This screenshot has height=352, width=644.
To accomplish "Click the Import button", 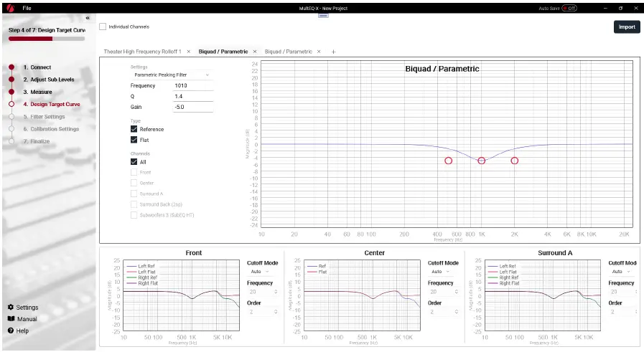I will 627,27.
